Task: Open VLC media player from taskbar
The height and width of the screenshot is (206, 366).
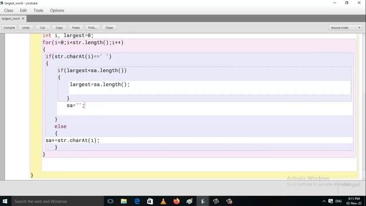Action: pos(164,201)
